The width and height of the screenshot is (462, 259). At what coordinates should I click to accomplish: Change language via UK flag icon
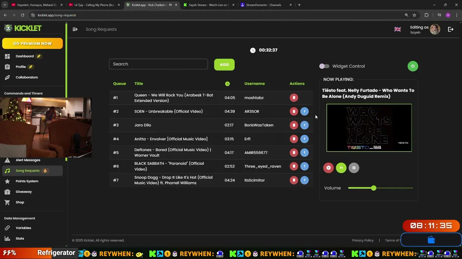point(397,29)
